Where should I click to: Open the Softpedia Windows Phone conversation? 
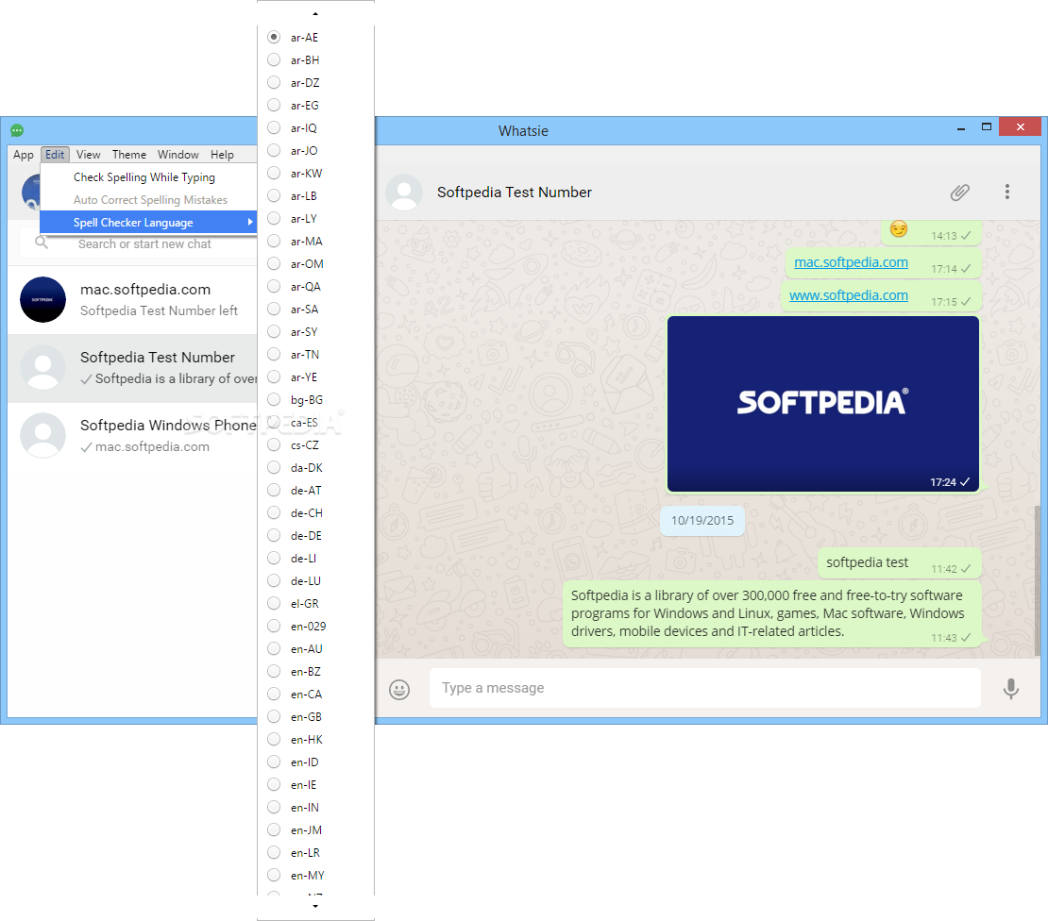(x=132, y=435)
